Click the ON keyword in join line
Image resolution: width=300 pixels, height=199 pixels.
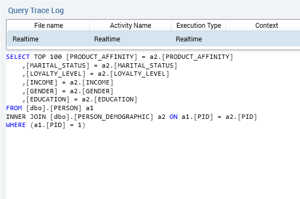173,117
